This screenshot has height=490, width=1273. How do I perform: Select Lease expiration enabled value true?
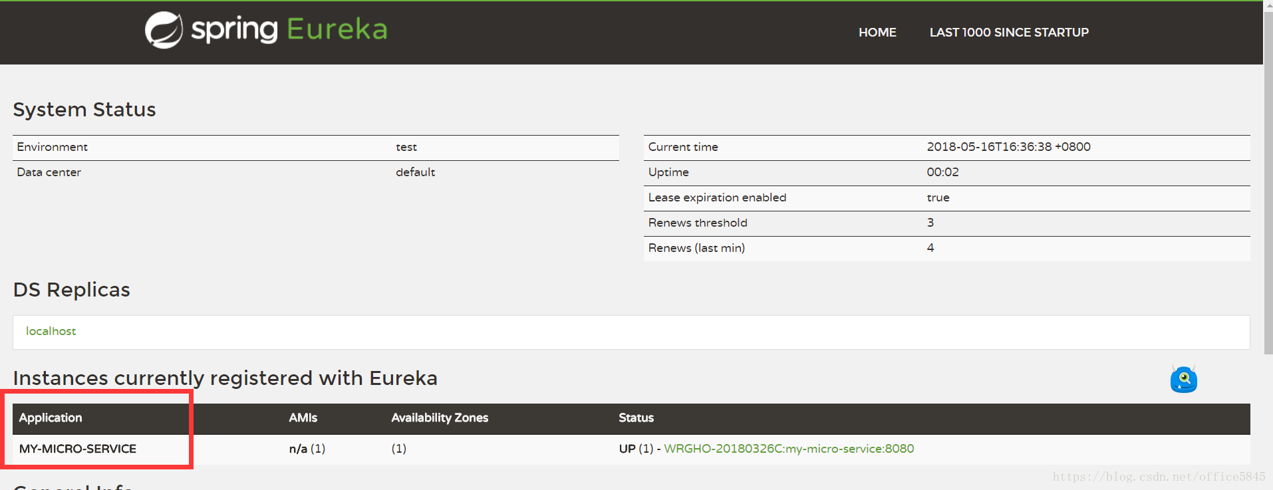(x=938, y=197)
